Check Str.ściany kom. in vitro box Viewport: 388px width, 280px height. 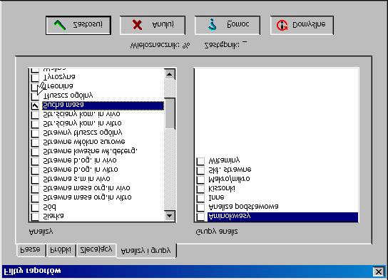[35, 124]
